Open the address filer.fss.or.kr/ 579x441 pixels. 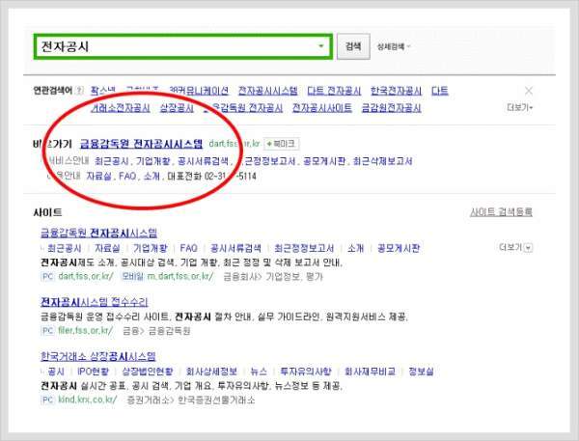tap(86, 330)
